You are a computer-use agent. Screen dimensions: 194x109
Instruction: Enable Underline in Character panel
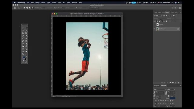point(170,101)
